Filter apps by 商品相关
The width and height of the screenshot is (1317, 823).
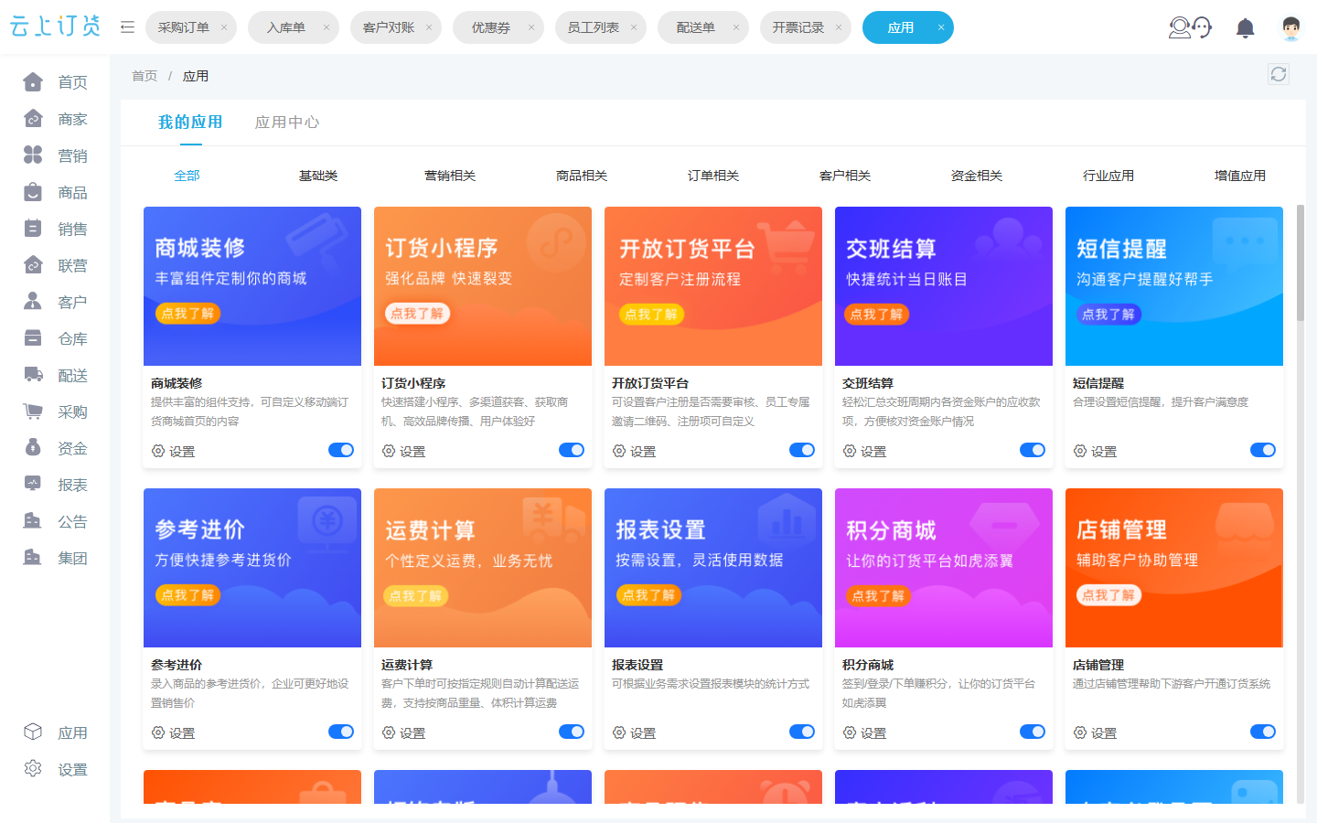coord(582,176)
